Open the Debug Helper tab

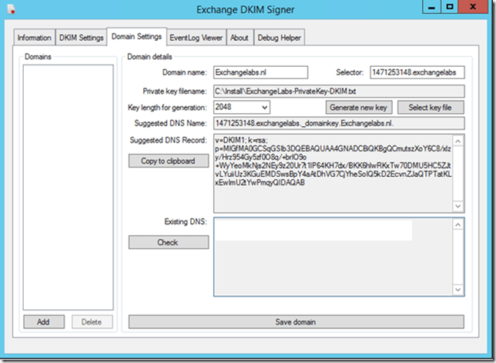pos(280,38)
